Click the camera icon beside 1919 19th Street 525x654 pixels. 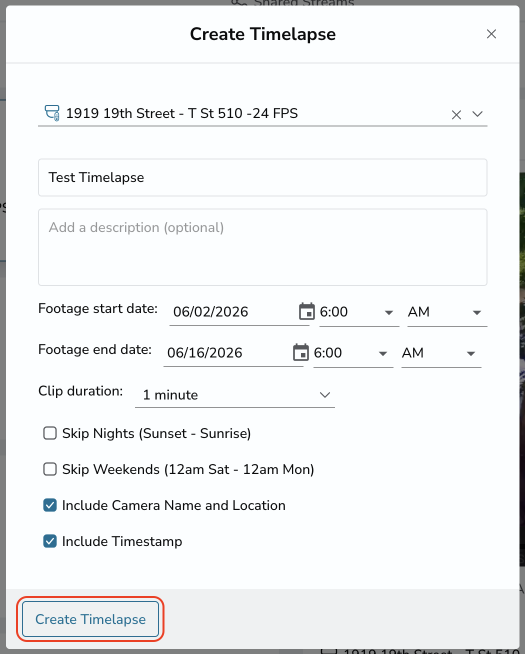[52, 113]
